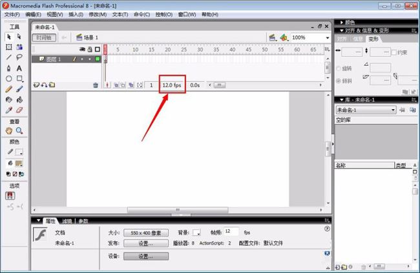The image size is (420, 273).
Task: Open the Modify Onion Markers dropdown
Action: coord(140,85)
